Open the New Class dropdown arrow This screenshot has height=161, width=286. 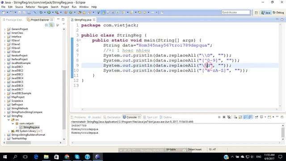pos(75,13)
